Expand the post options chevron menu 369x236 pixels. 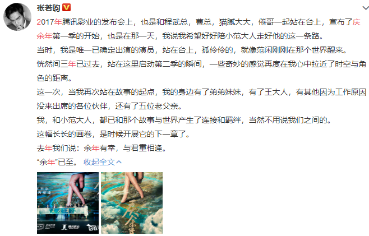[x=366, y=8]
